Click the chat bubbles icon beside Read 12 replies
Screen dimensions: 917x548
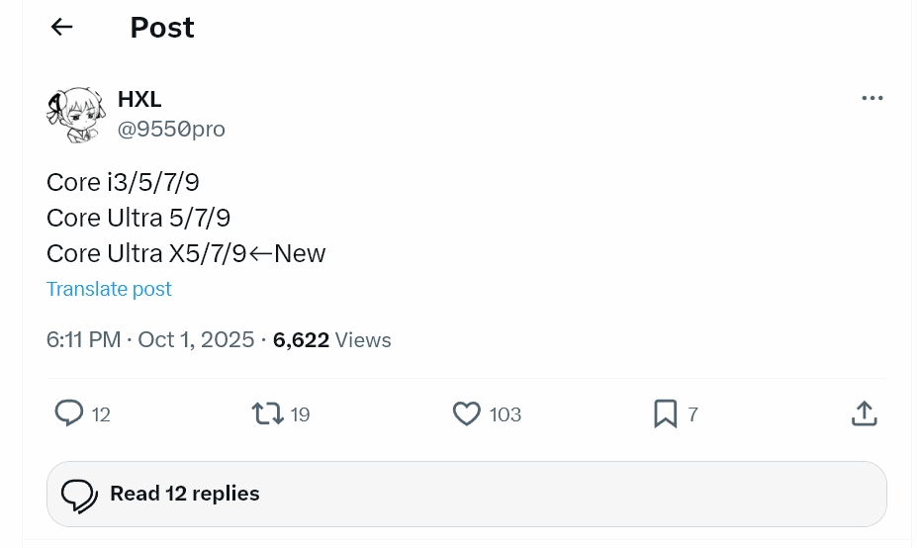tap(79, 495)
